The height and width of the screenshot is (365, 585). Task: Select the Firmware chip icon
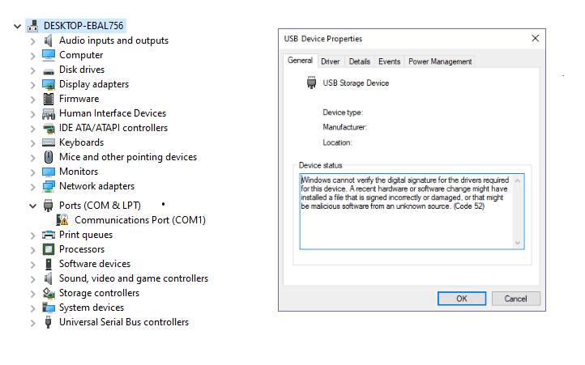pyautogui.click(x=49, y=99)
